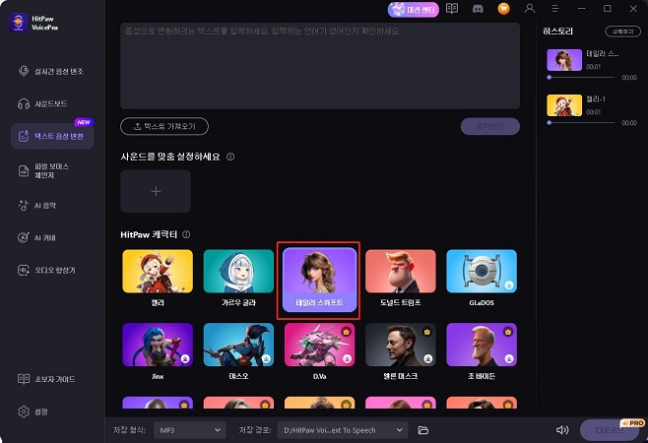This screenshot has height=443, width=648.
Task: Open the Discord icon in title bar
Action: click(x=478, y=9)
